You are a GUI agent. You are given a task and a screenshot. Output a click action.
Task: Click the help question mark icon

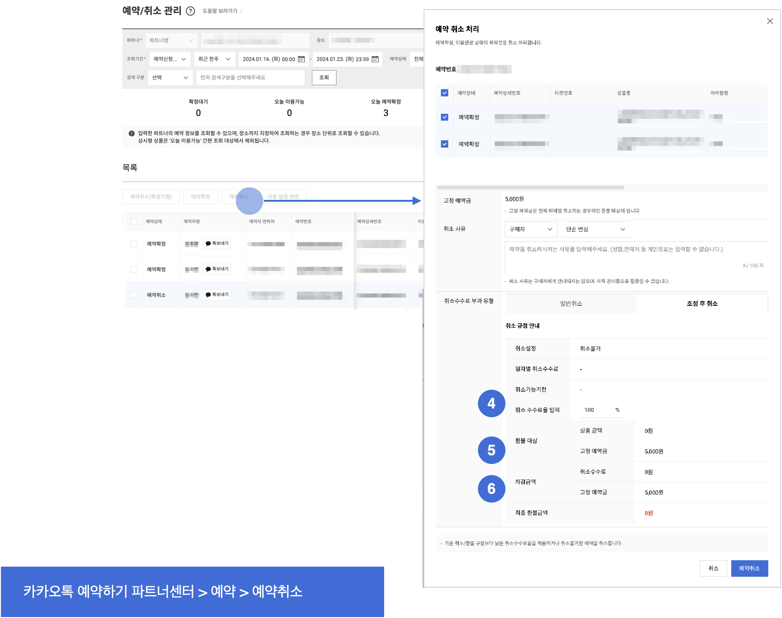click(191, 11)
